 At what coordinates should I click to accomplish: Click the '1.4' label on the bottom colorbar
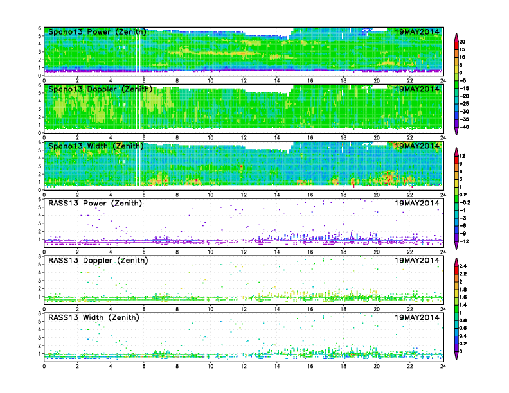click(x=463, y=305)
